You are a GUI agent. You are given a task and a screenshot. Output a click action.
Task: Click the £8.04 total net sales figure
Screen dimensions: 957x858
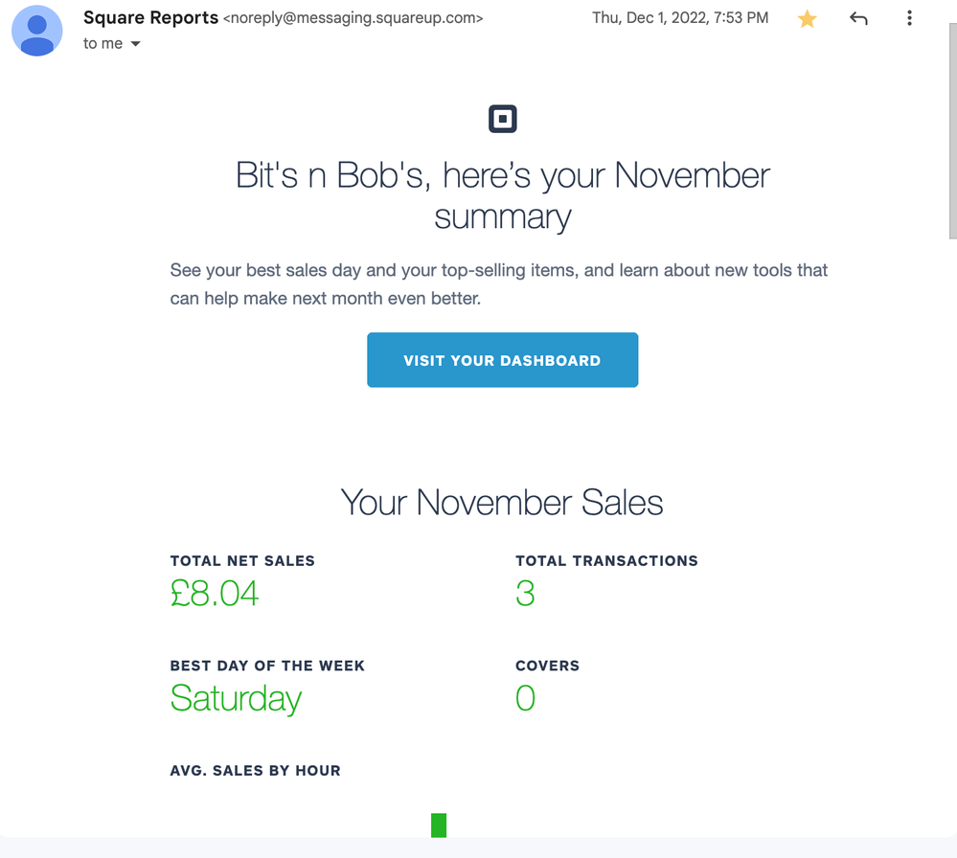(x=215, y=593)
